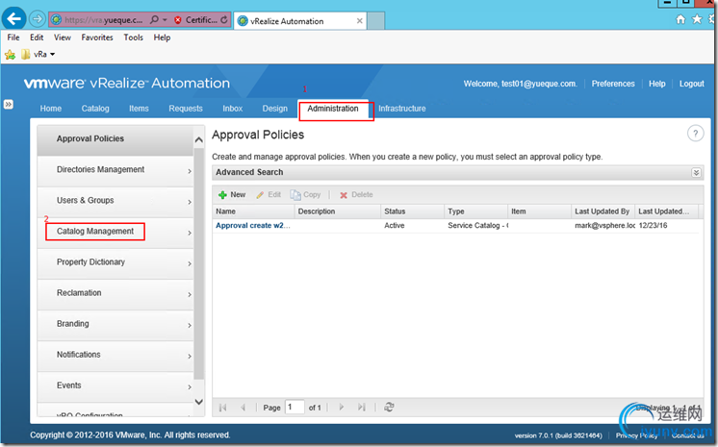The width and height of the screenshot is (718, 447).
Task: Open Preferences link in header
Action: point(613,84)
